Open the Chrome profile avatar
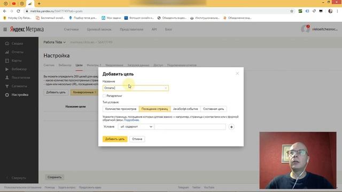 [x=330, y=11]
